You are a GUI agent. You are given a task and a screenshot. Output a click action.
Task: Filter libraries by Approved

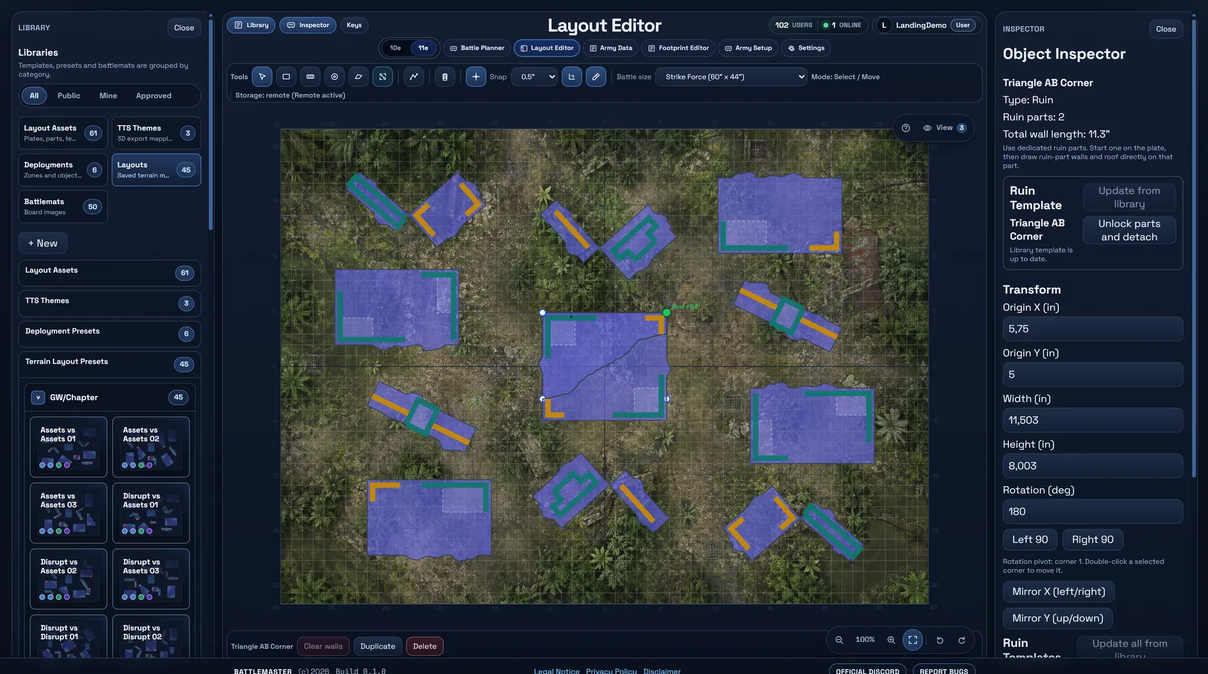click(154, 96)
